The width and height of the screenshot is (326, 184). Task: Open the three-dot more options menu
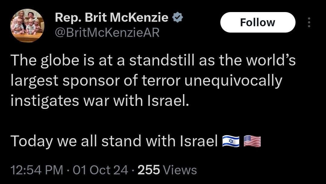click(x=308, y=22)
